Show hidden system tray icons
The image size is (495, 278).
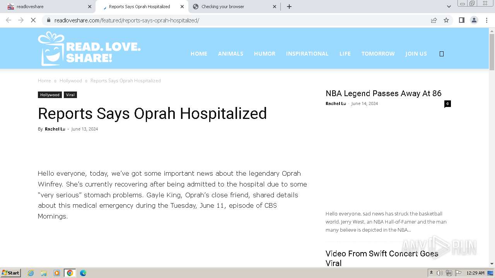point(431,273)
